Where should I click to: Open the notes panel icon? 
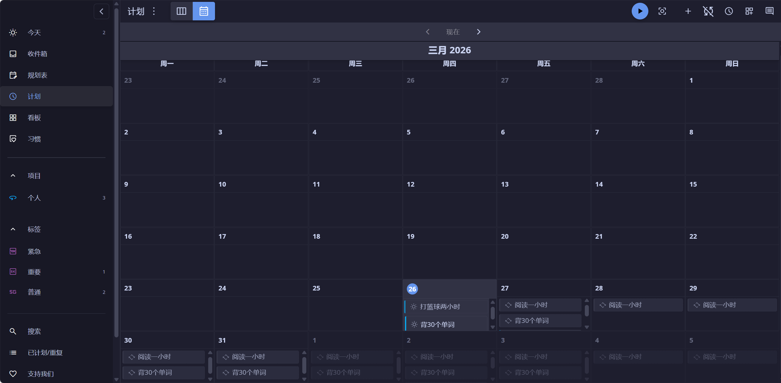(x=769, y=11)
